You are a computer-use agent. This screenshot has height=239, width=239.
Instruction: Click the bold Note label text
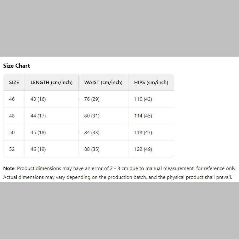[x=9, y=168]
